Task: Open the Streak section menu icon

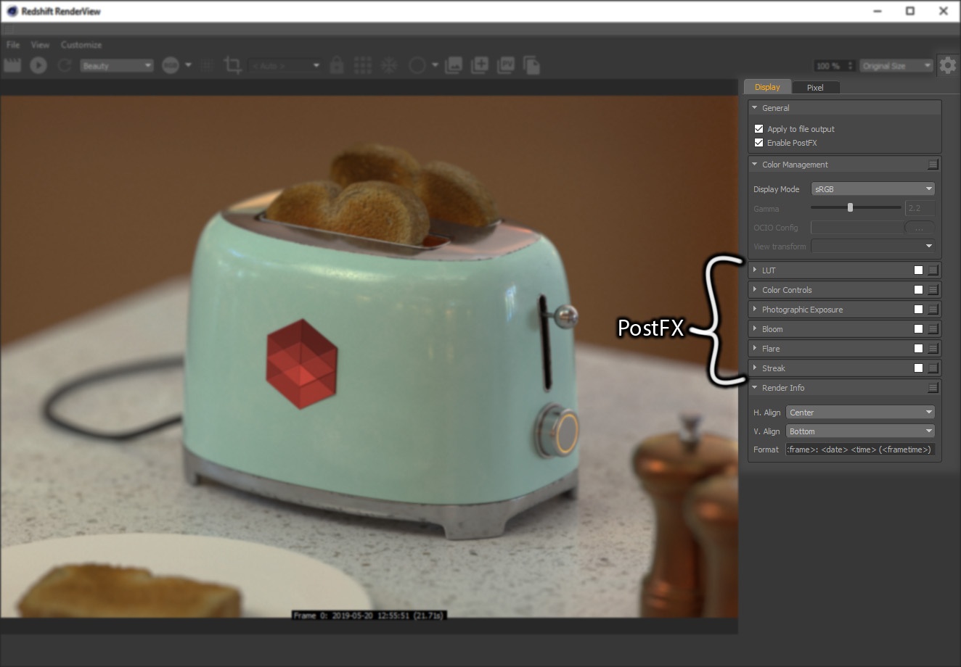Action: click(x=933, y=368)
